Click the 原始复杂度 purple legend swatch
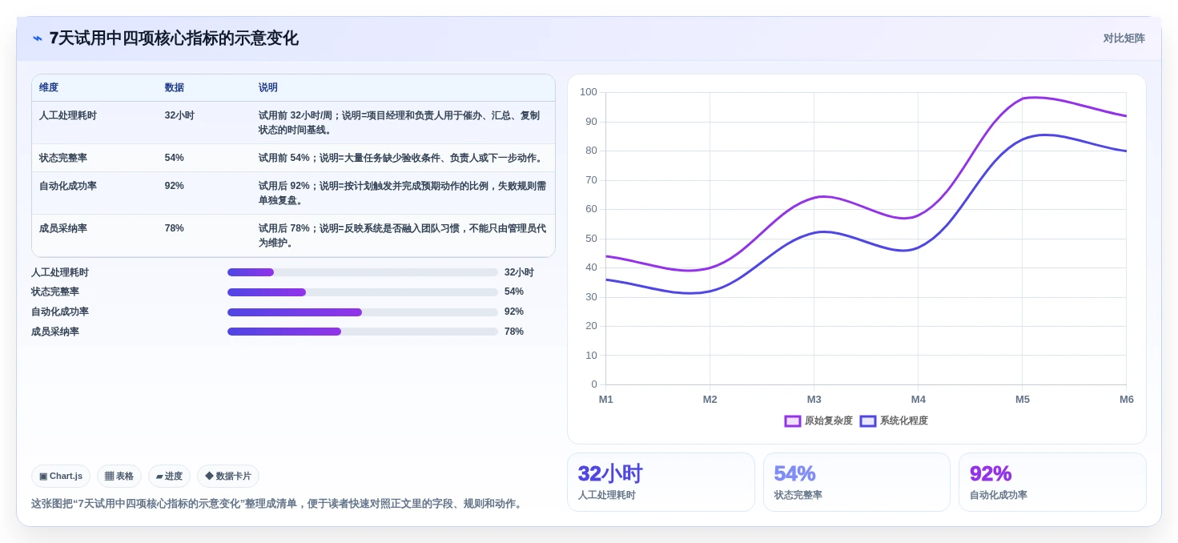1178x543 pixels. click(x=793, y=421)
